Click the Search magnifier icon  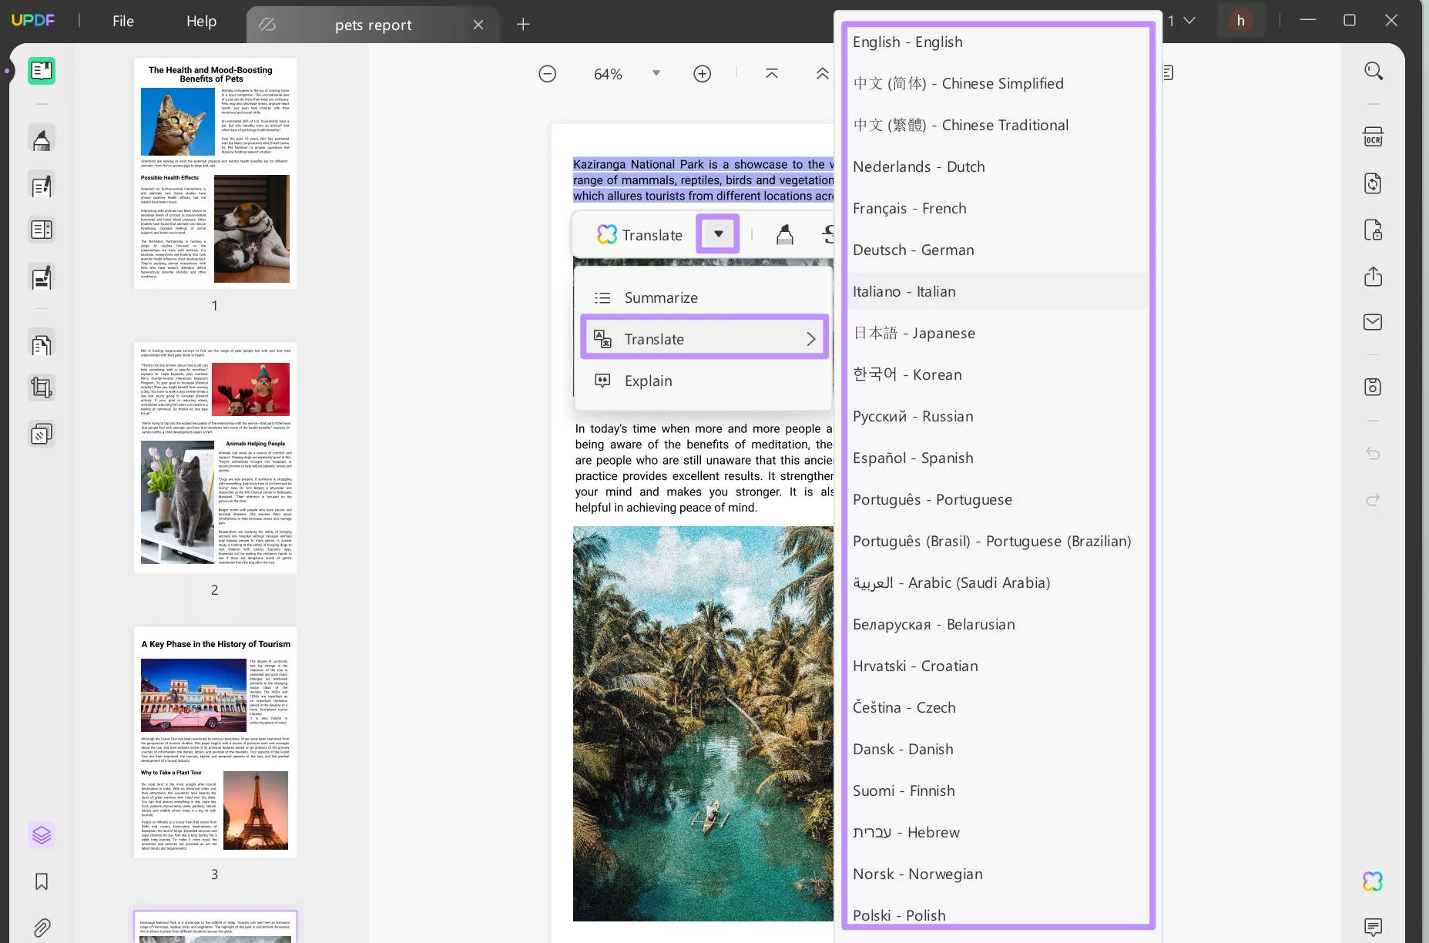[1373, 72]
